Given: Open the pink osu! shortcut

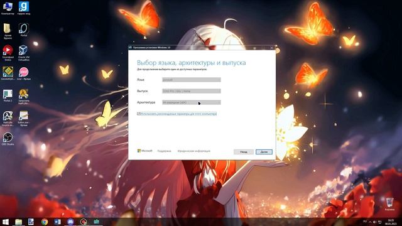Looking at the screenshot, I should click(x=24, y=73).
